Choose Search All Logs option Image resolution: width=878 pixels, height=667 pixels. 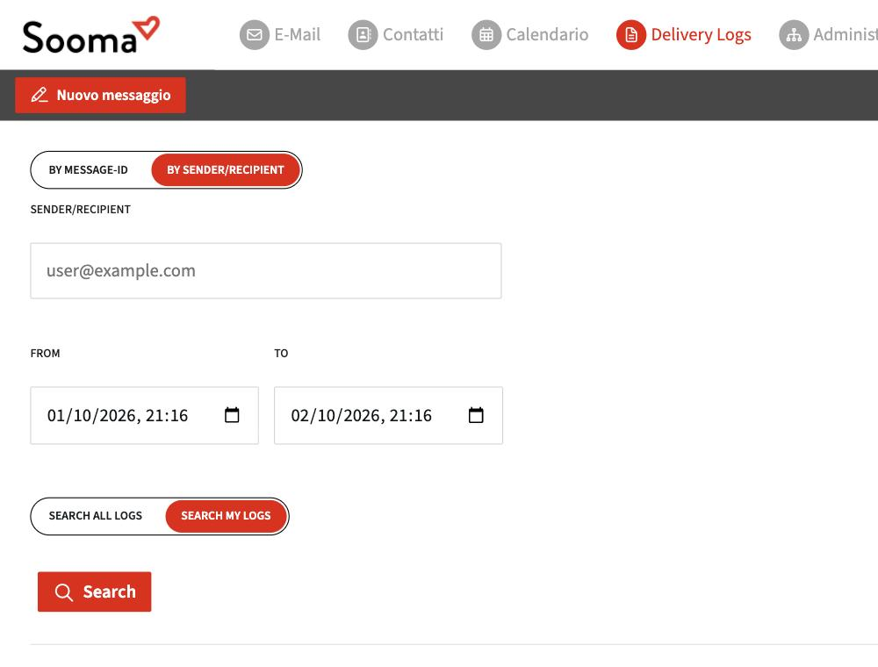[x=96, y=516]
